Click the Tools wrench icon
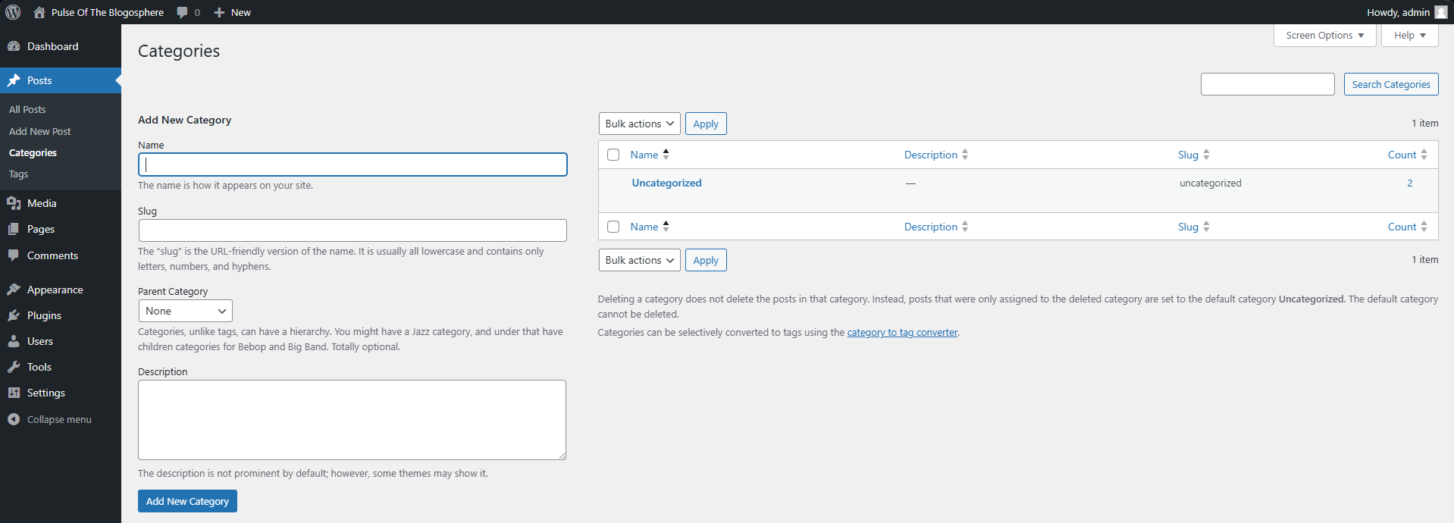 (14, 367)
